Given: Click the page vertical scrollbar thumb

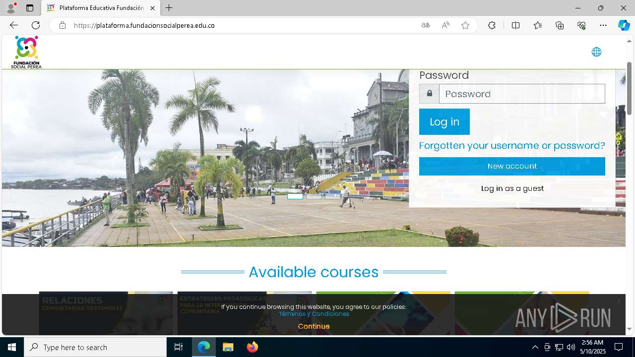Looking at the screenshot, I should pyautogui.click(x=630, y=89).
